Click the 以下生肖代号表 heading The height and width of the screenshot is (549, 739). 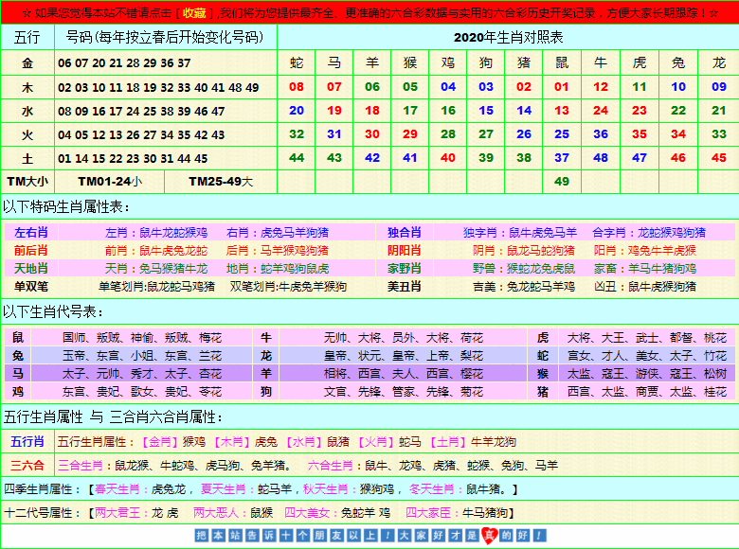tap(53, 311)
